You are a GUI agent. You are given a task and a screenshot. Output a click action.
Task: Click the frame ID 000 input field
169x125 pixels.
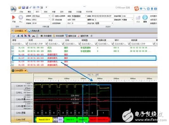coord(79,20)
